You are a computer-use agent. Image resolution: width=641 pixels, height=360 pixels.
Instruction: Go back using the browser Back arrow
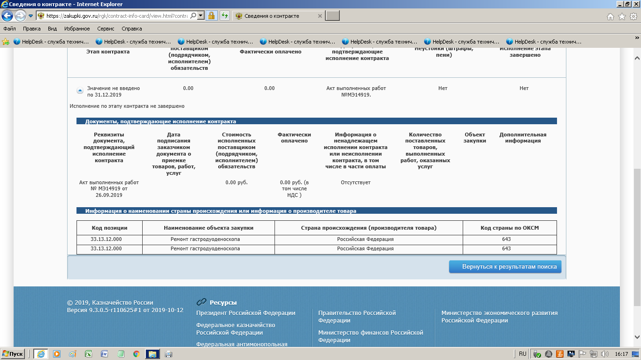tap(8, 16)
